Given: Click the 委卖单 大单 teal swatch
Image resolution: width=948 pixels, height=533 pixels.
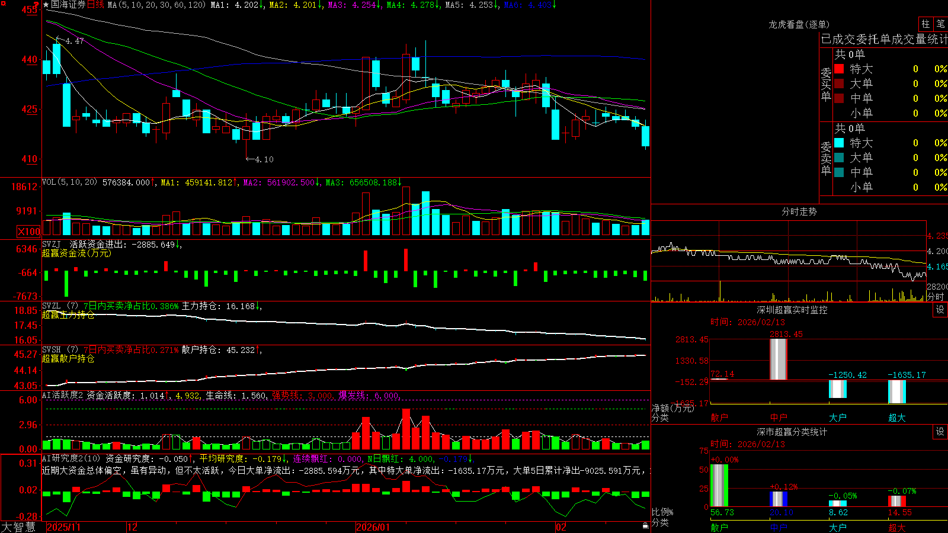Looking at the screenshot, I should click(x=839, y=158).
